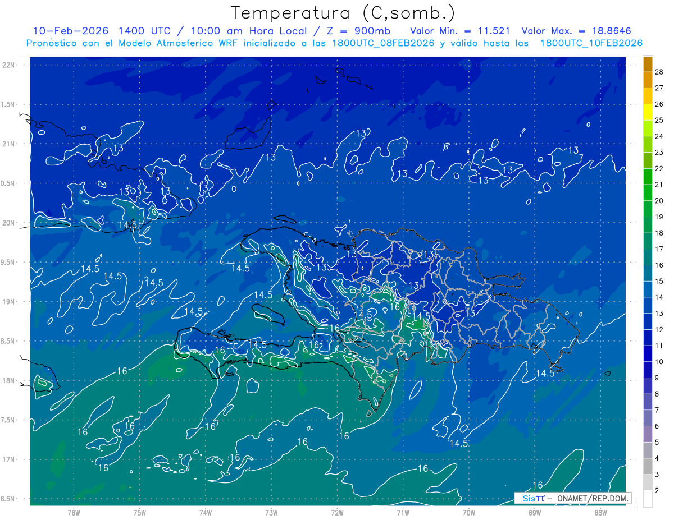Click the topmost dark orange legend swatch above 28
The image size is (674, 520).
648,64
